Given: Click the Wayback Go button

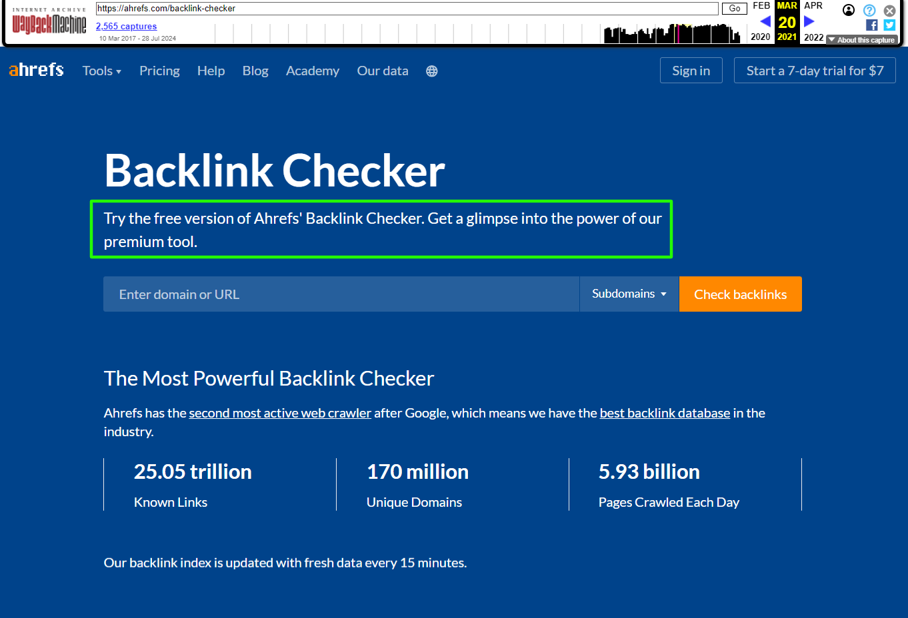Looking at the screenshot, I should point(735,9).
